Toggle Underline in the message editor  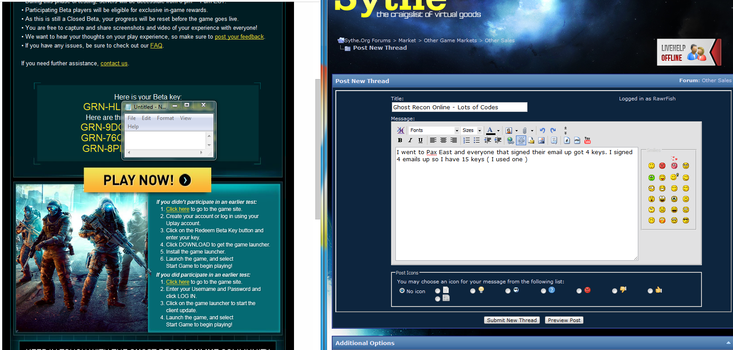coord(420,140)
